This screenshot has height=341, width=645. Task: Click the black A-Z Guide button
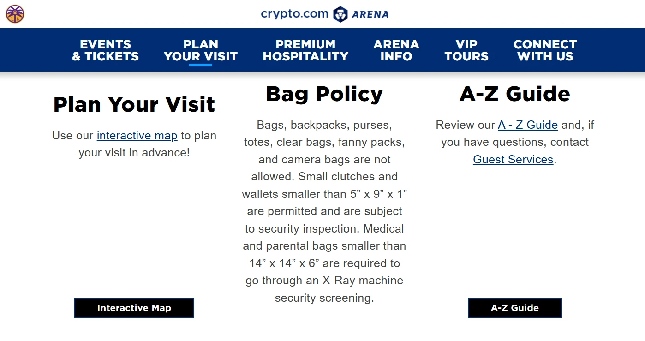click(x=515, y=308)
